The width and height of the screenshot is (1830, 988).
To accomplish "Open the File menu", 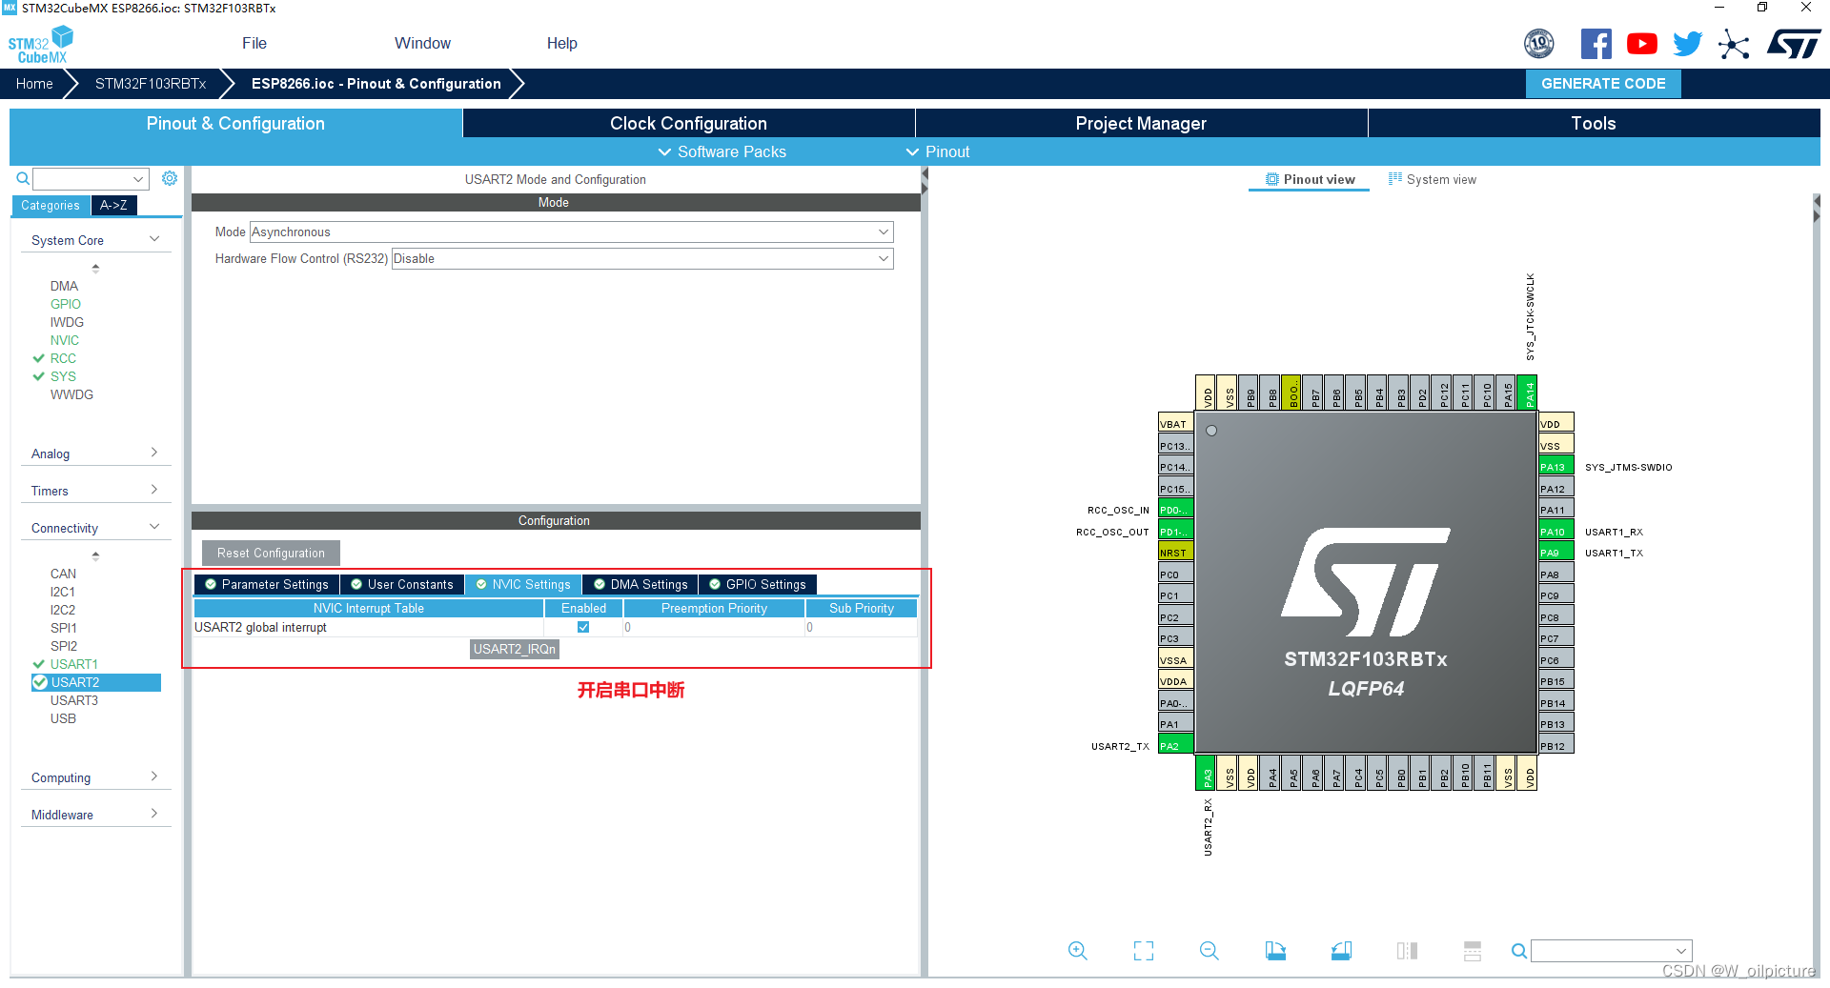I will (254, 43).
